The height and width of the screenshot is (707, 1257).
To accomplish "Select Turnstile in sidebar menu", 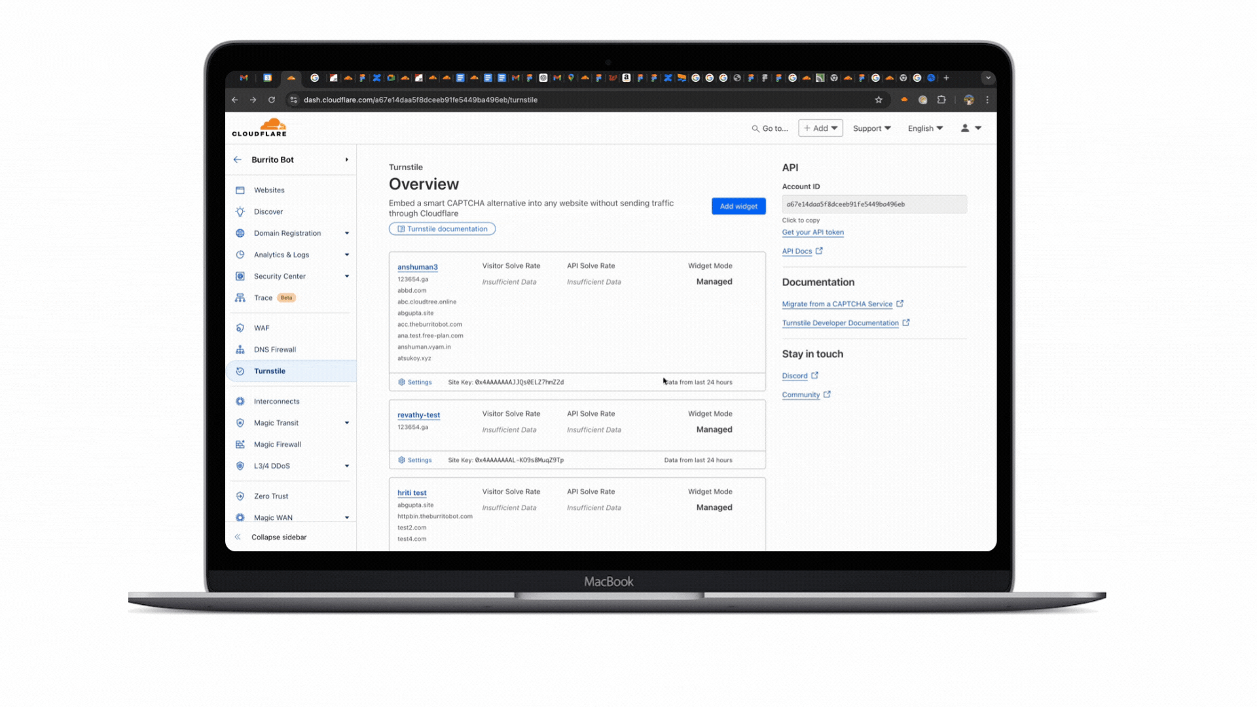I will coord(270,371).
